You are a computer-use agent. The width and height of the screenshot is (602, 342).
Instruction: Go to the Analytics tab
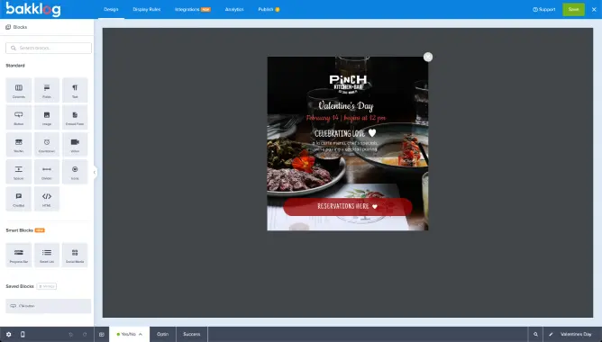[234, 9]
